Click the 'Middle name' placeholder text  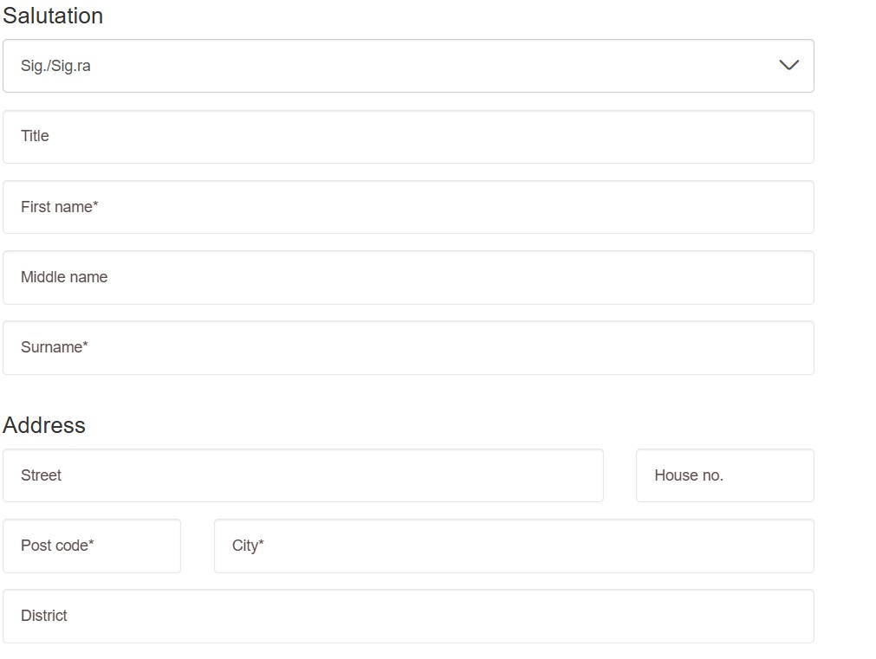(x=64, y=277)
